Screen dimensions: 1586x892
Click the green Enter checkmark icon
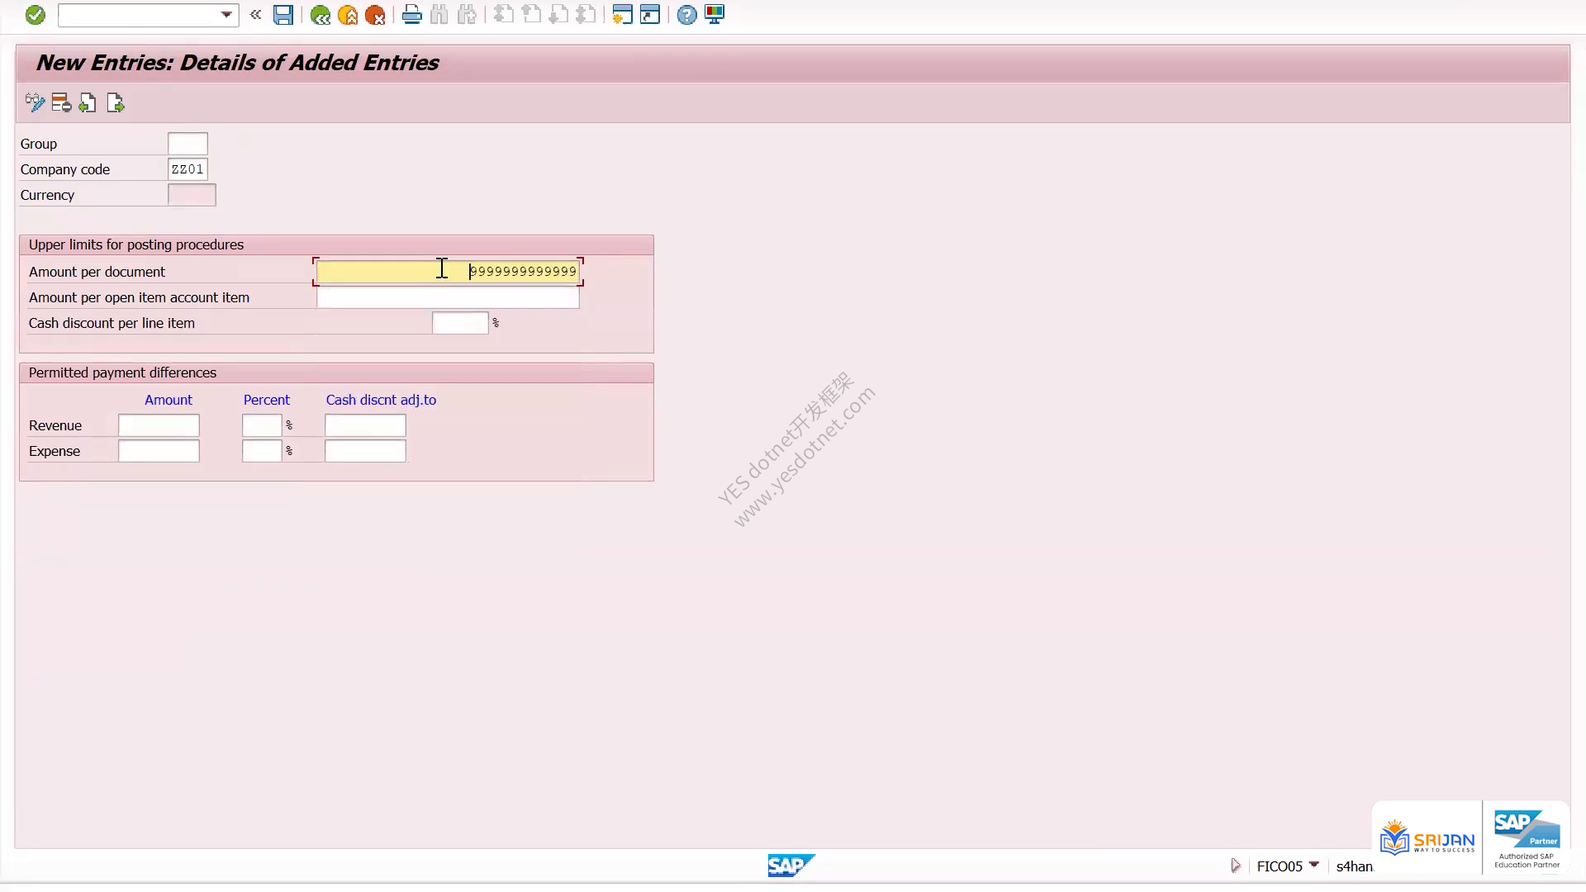[x=35, y=15]
